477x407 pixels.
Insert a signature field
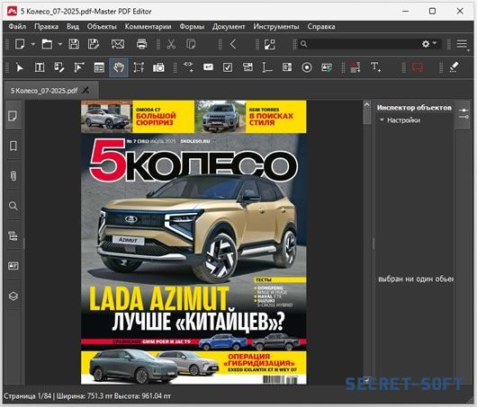tap(327, 67)
